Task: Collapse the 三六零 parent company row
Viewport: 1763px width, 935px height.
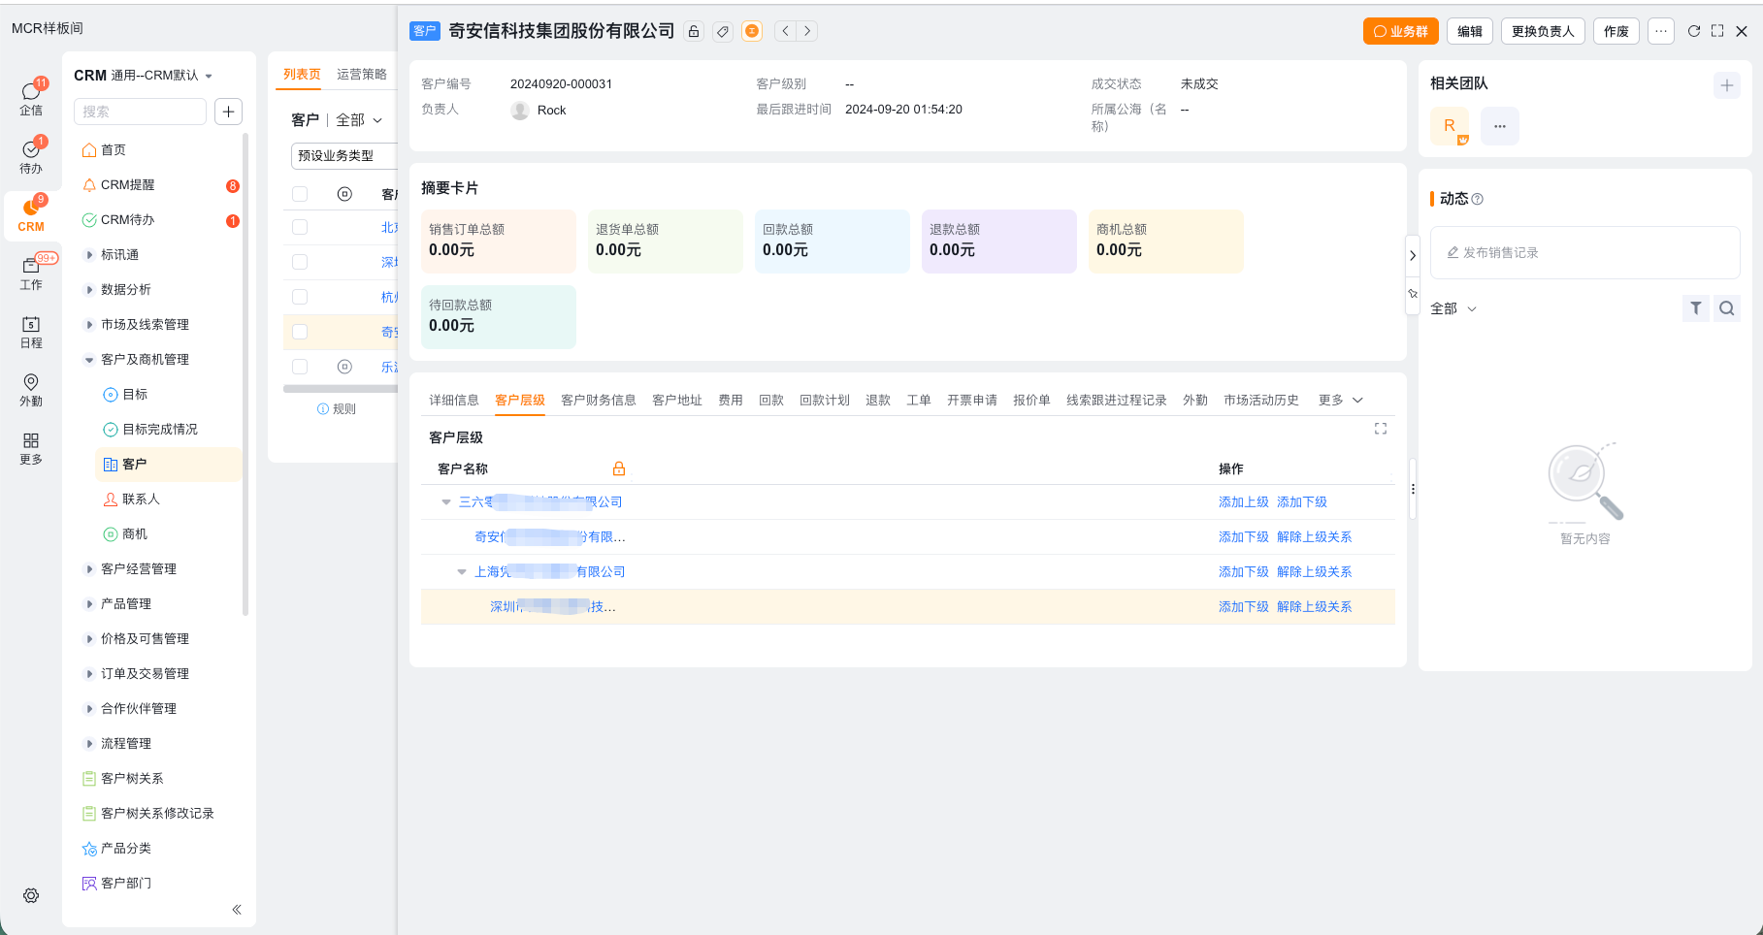Action: (x=446, y=502)
